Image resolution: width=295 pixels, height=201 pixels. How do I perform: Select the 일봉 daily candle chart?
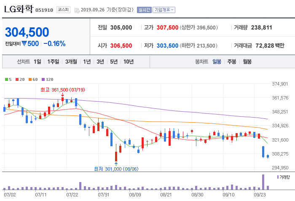217,62
